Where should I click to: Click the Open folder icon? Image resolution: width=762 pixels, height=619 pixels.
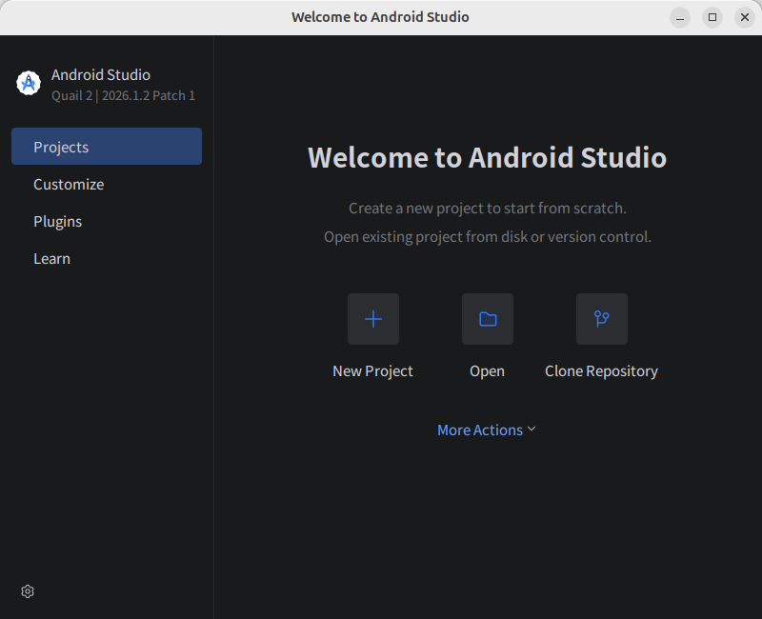[x=488, y=319]
